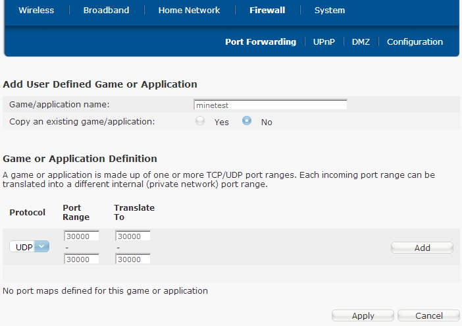
Task: Focus the Translate To end field
Action: [133, 259]
